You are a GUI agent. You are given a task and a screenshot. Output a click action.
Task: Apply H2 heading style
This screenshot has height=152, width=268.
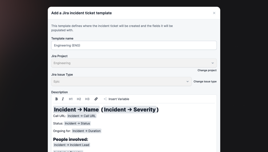click(79, 99)
